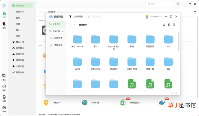
Task: Open the user avatar in the main window rail
Action: 4,6
